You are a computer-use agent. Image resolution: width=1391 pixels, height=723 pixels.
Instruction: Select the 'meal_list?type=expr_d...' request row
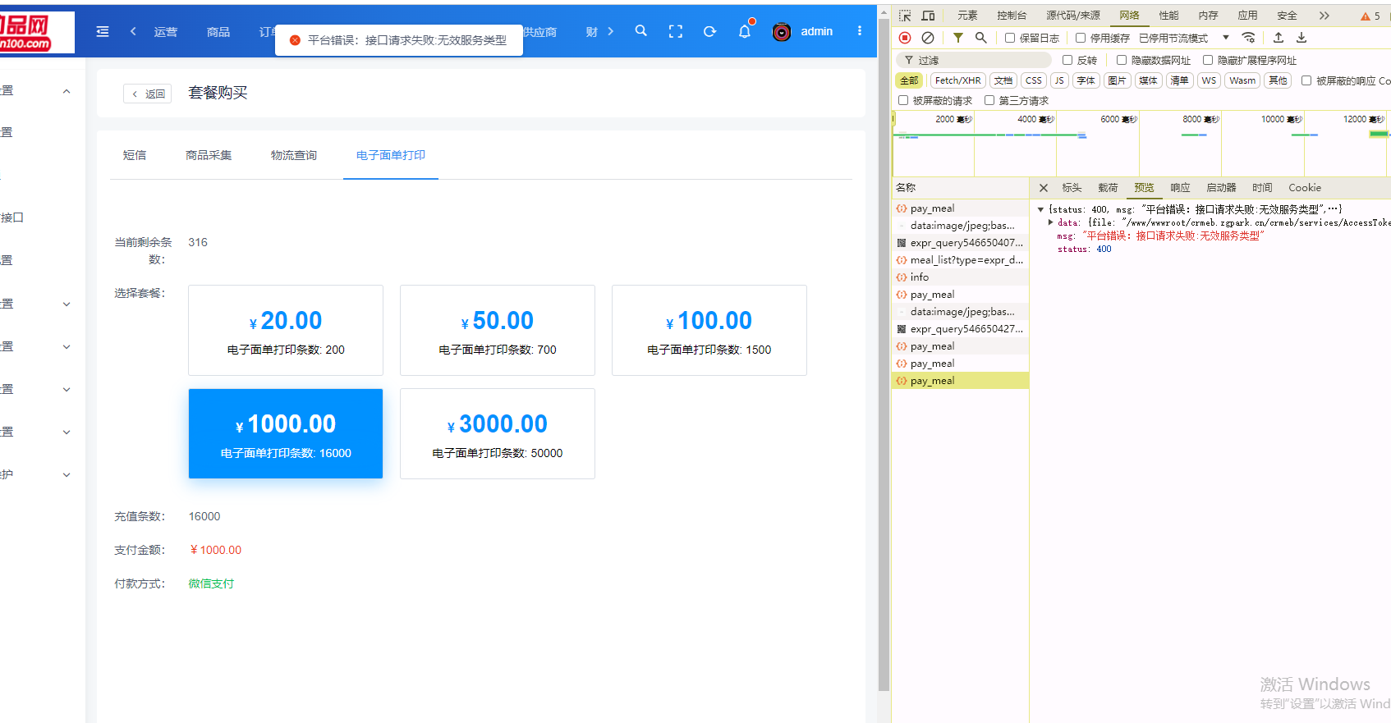coord(961,260)
